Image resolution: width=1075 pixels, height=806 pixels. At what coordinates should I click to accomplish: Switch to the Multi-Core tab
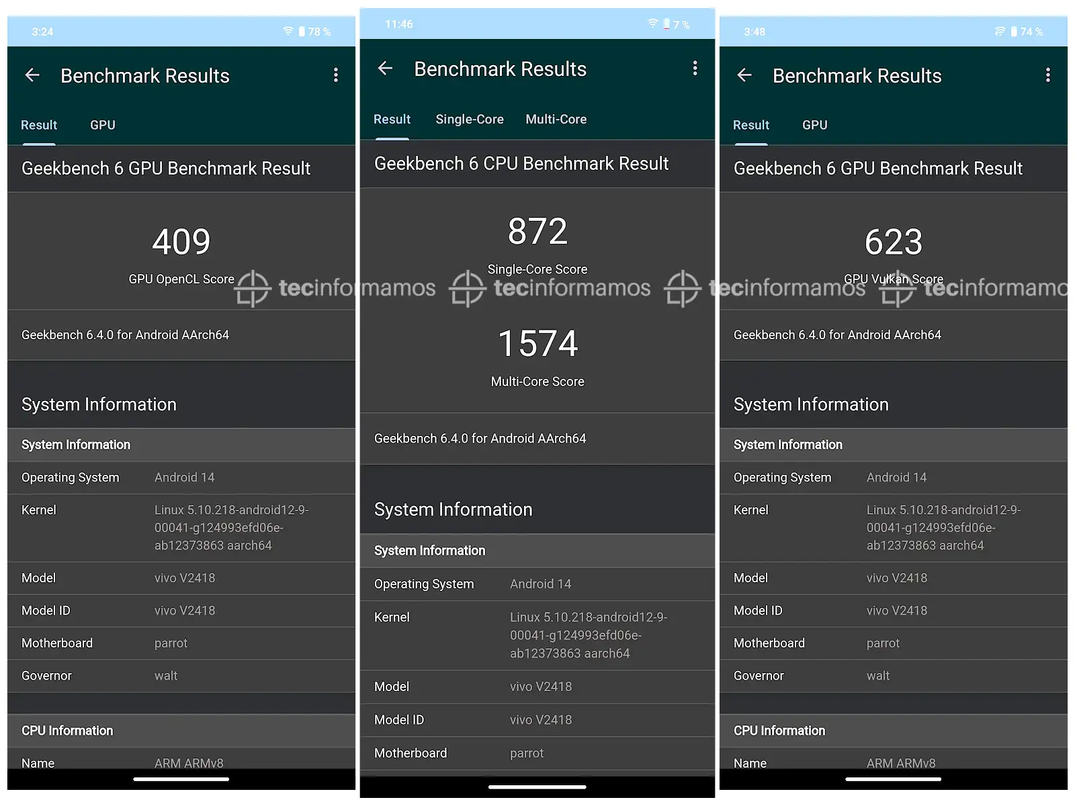tap(556, 119)
